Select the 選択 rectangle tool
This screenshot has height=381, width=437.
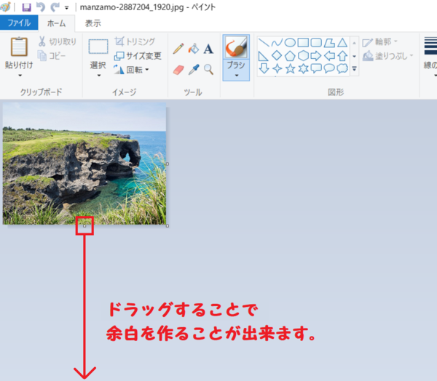tap(98, 47)
